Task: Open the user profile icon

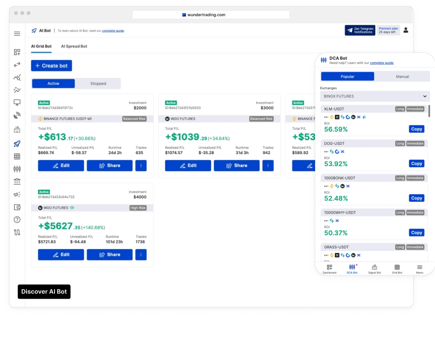Action: (x=406, y=30)
